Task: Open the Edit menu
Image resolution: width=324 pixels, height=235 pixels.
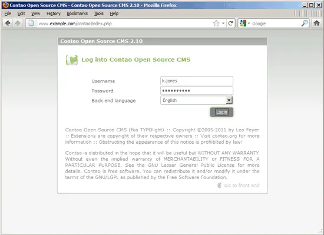Action: pyautogui.click(x=21, y=14)
